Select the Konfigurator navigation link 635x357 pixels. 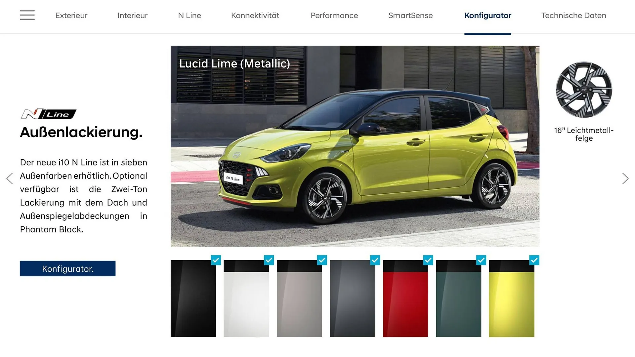click(488, 16)
